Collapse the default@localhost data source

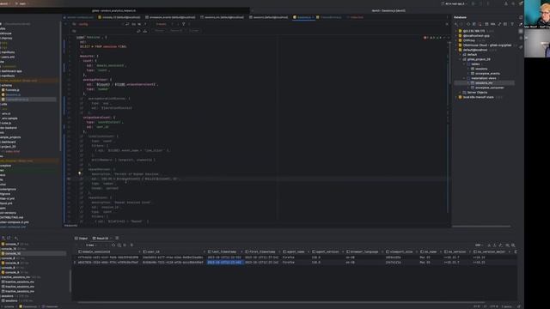[456, 50]
